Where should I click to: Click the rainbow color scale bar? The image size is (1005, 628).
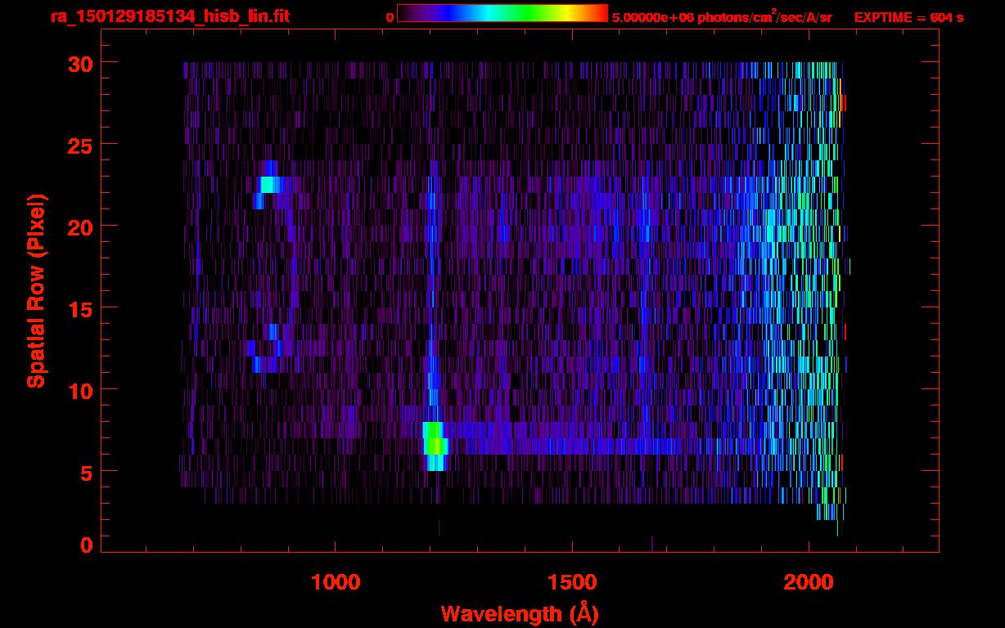[502, 13]
